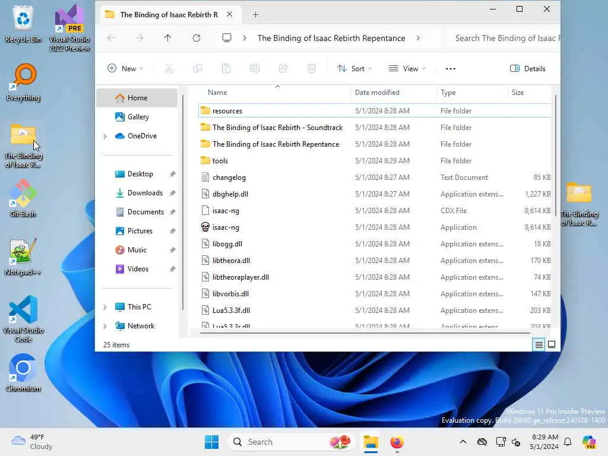Click the Share toolbar icon

tap(283, 69)
